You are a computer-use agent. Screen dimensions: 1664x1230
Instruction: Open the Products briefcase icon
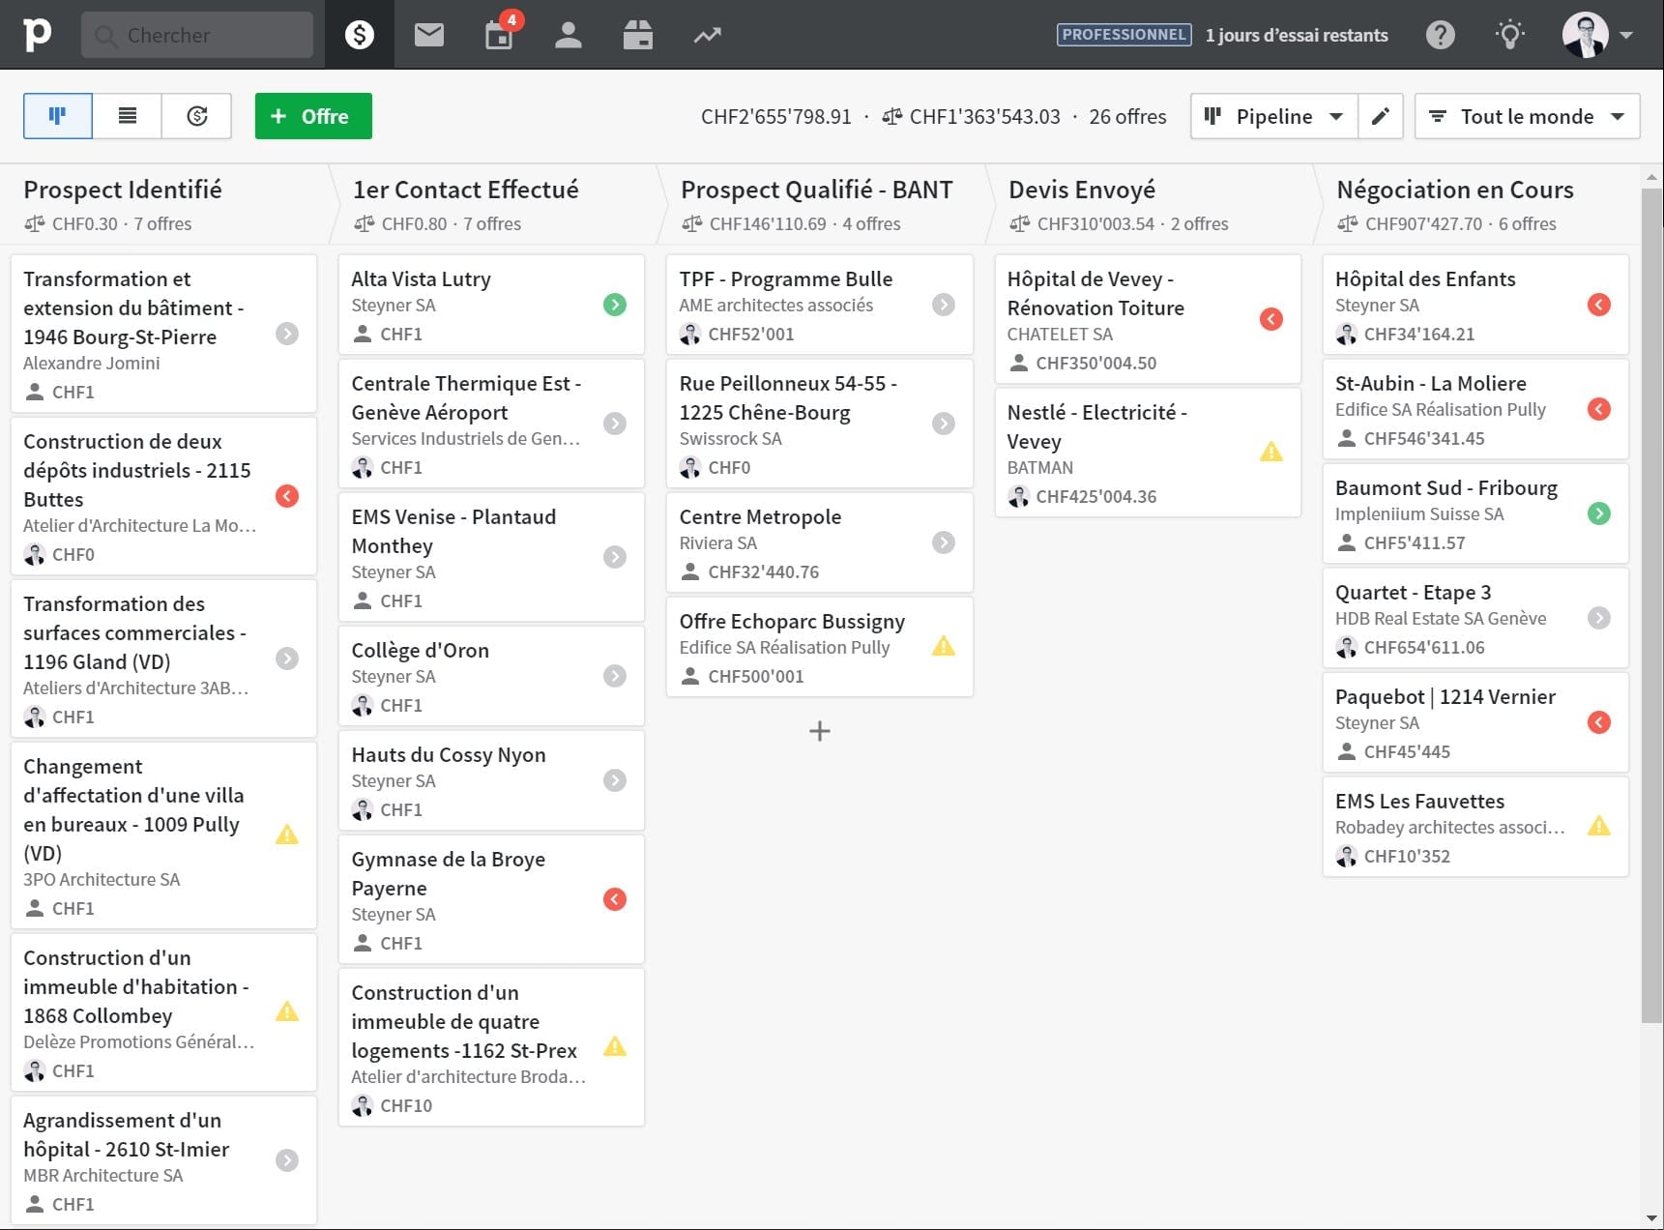tap(638, 35)
